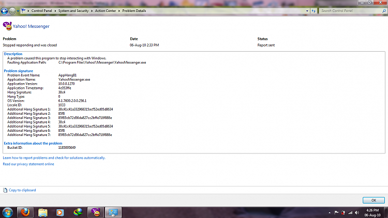The image size is (388, 218).
Task: Select the date 06-Aug-10 2:33 PM text
Action: tap(144, 45)
